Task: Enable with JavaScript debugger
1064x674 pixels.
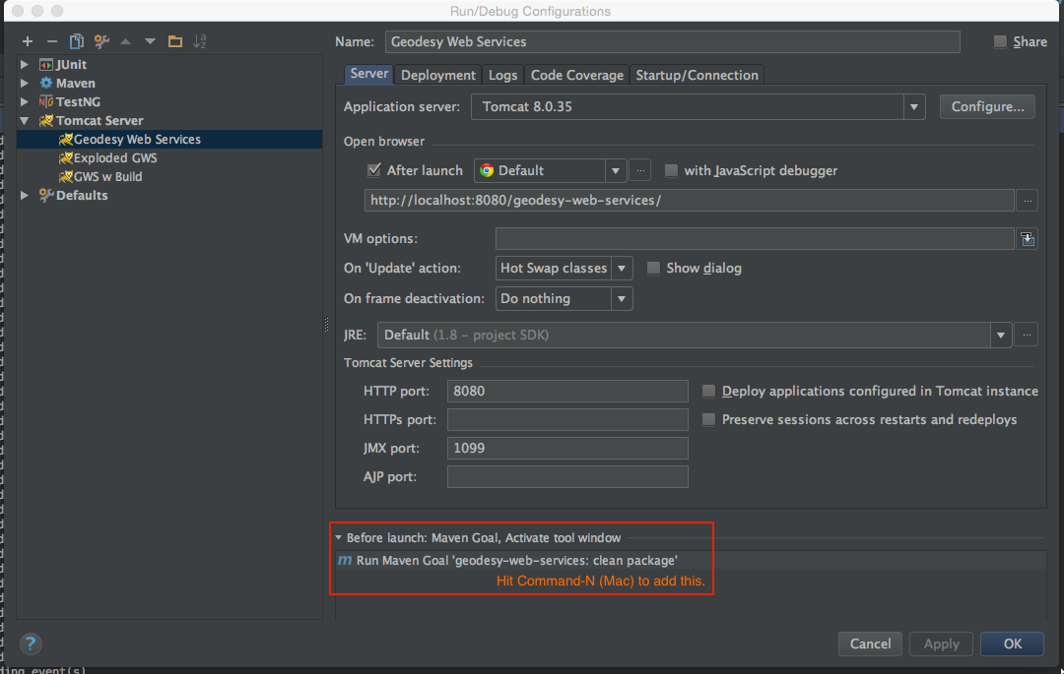Action: [671, 170]
